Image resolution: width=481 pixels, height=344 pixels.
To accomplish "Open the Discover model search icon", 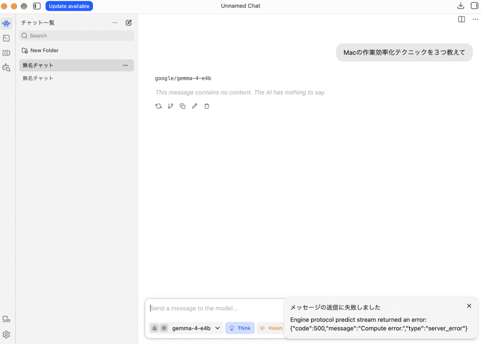I will (x=6, y=68).
